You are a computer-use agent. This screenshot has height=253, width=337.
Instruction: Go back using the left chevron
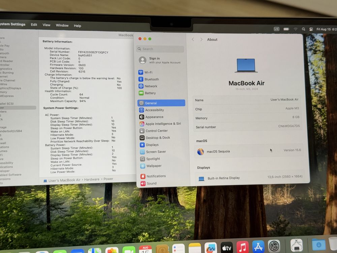click(x=193, y=39)
